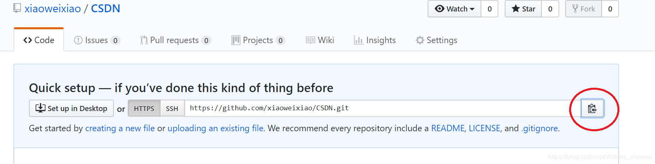Follow uploading an existing file link
The width and height of the screenshot is (655, 164).
(x=216, y=128)
